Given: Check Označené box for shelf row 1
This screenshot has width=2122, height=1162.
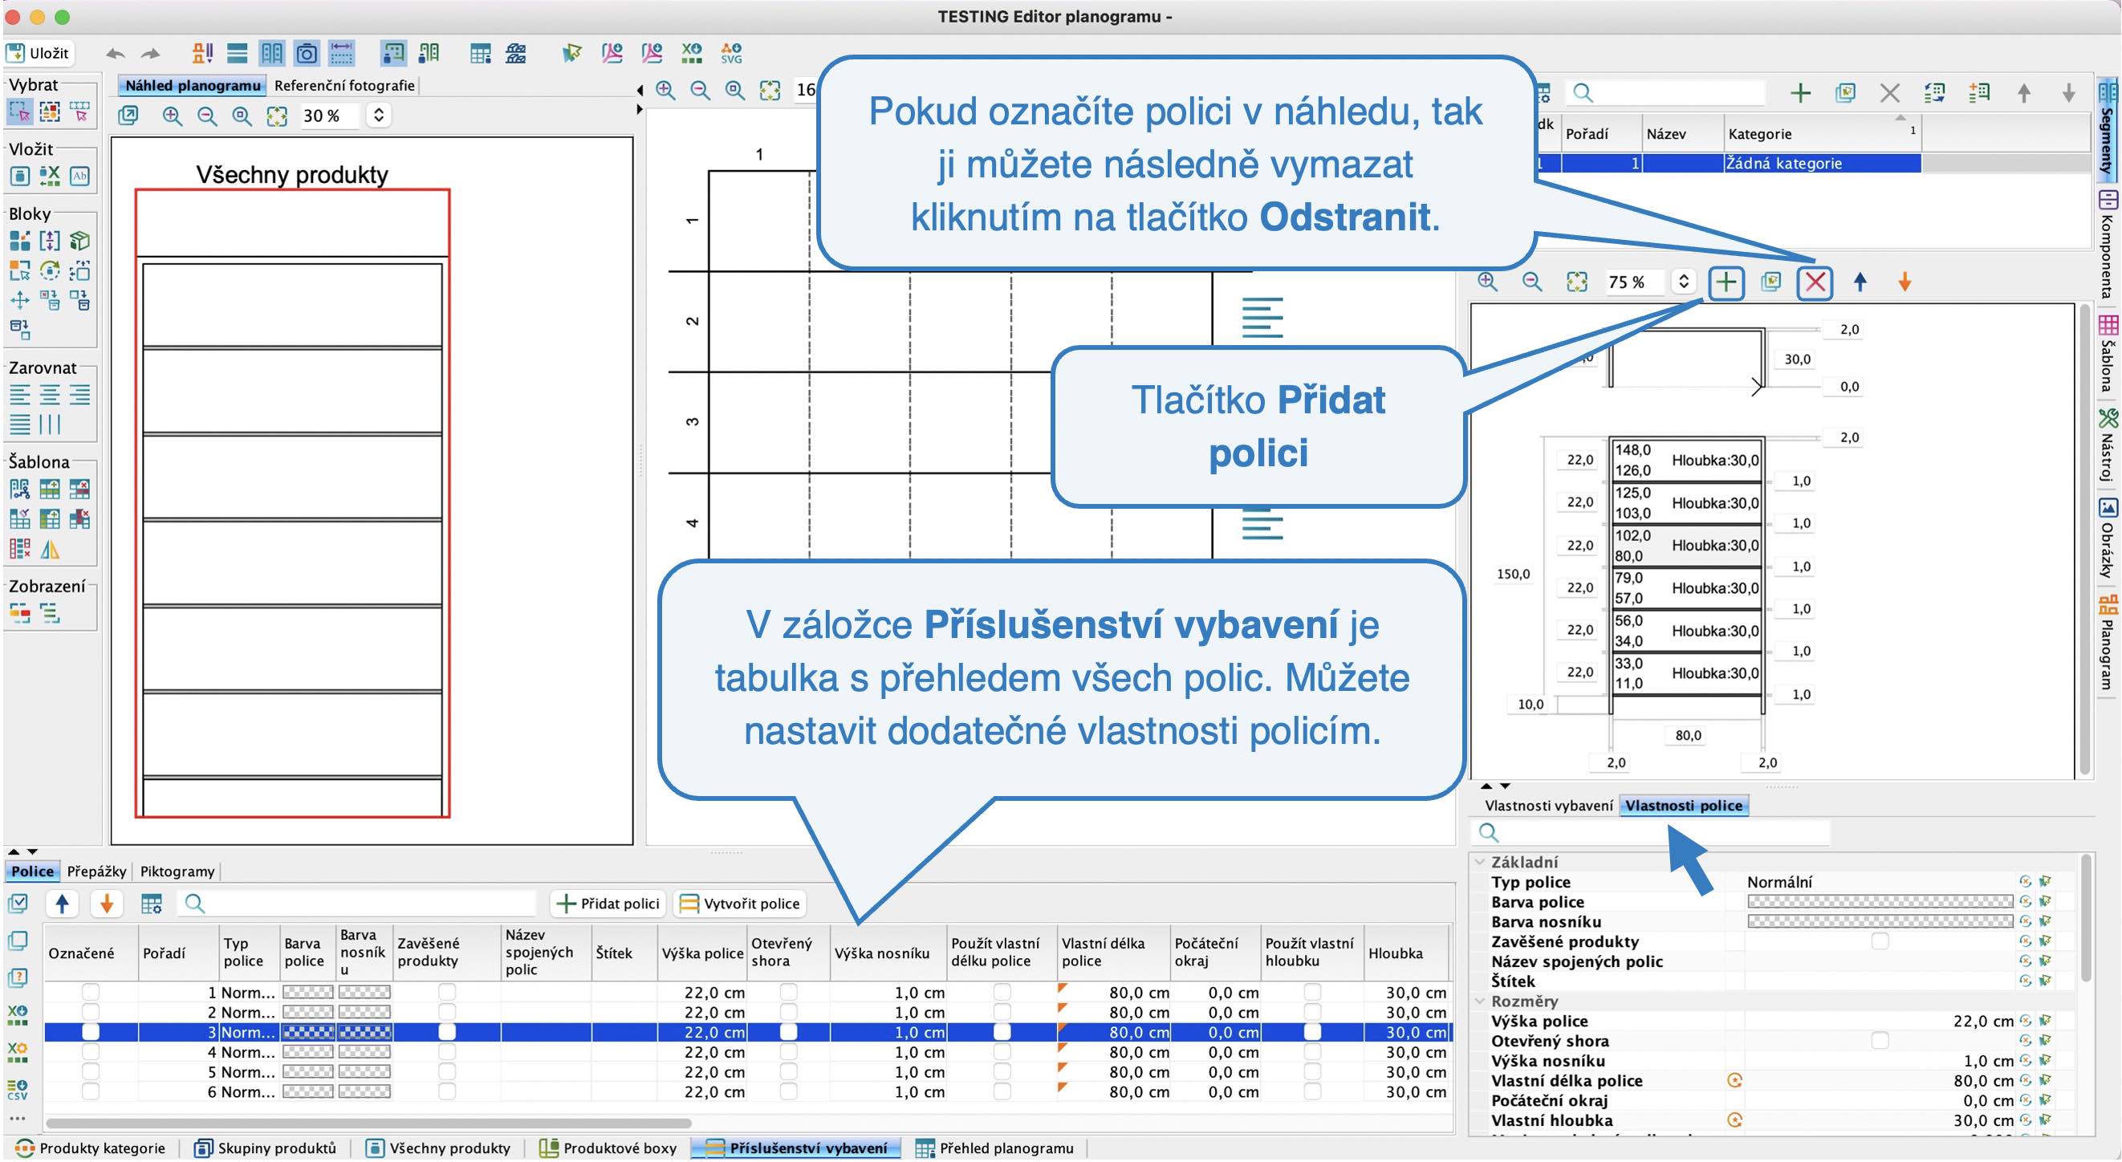Looking at the screenshot, I should [90, 993].
